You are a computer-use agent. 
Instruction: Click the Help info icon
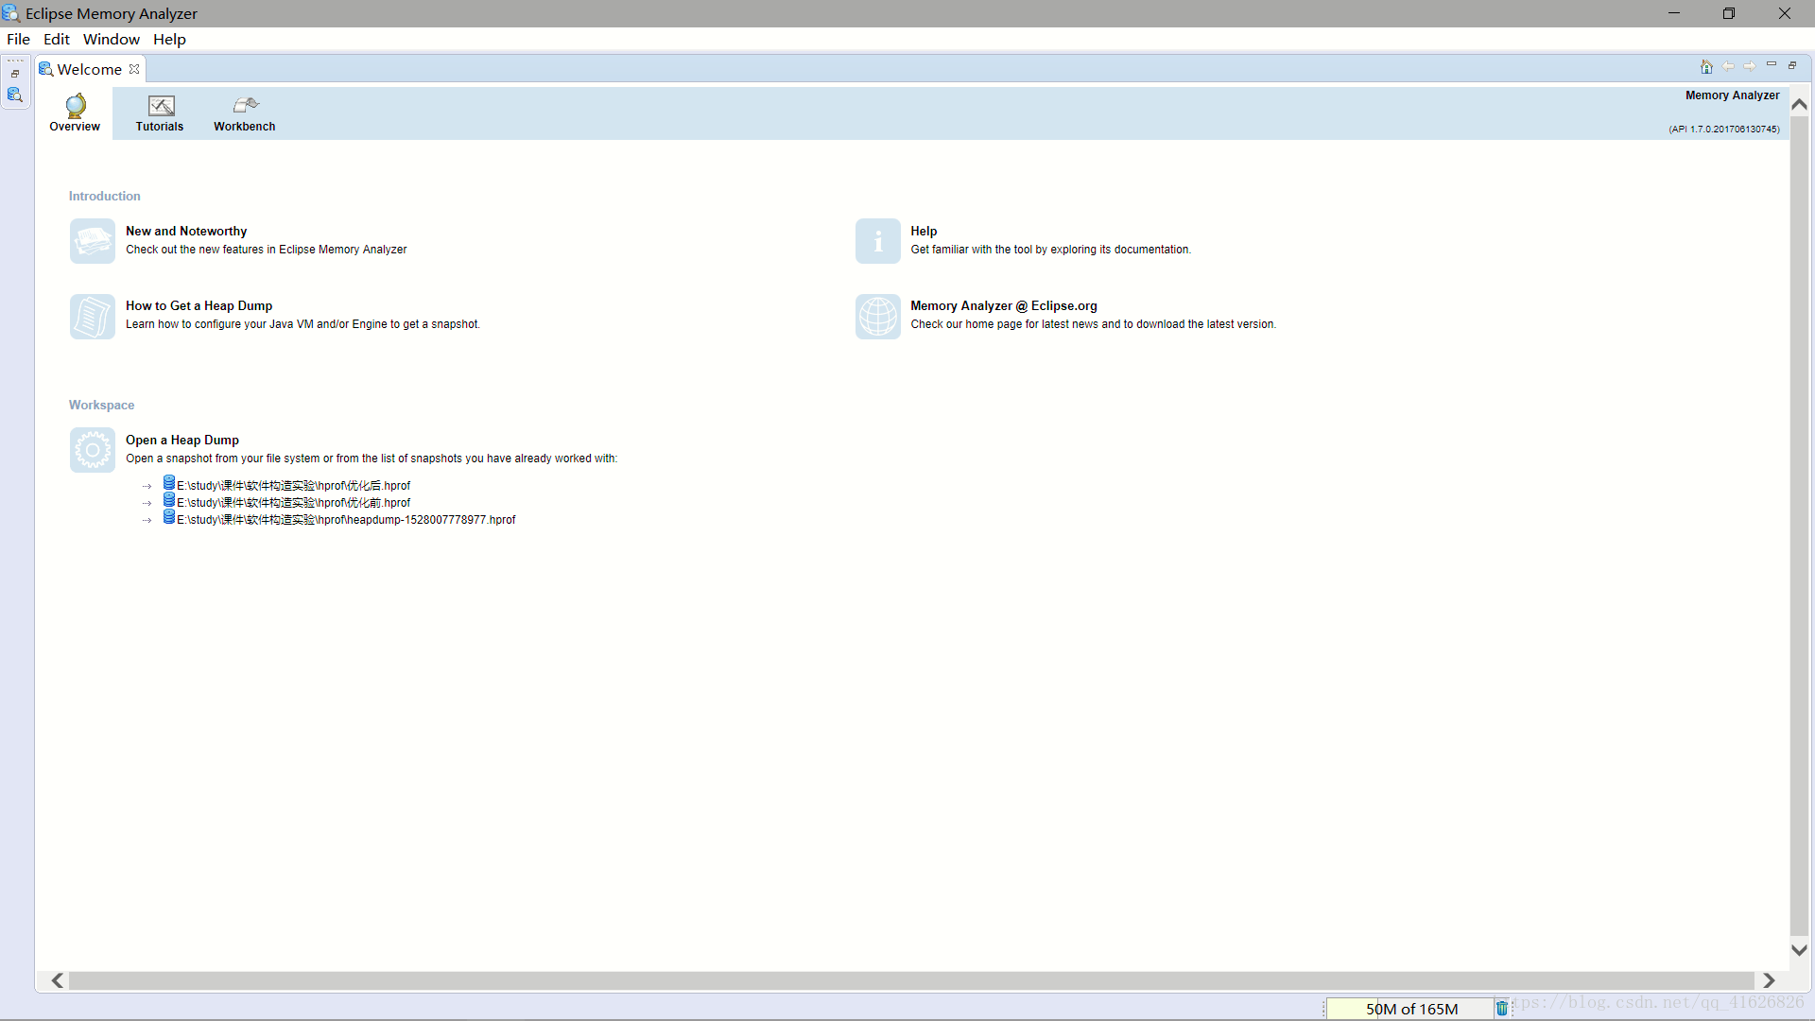click(878, 241)
